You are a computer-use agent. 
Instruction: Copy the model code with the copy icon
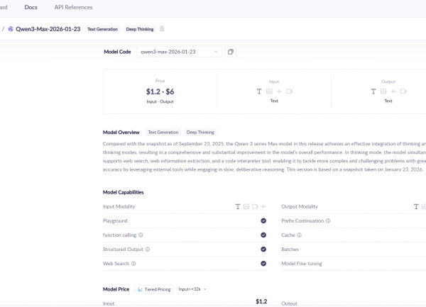230,52
